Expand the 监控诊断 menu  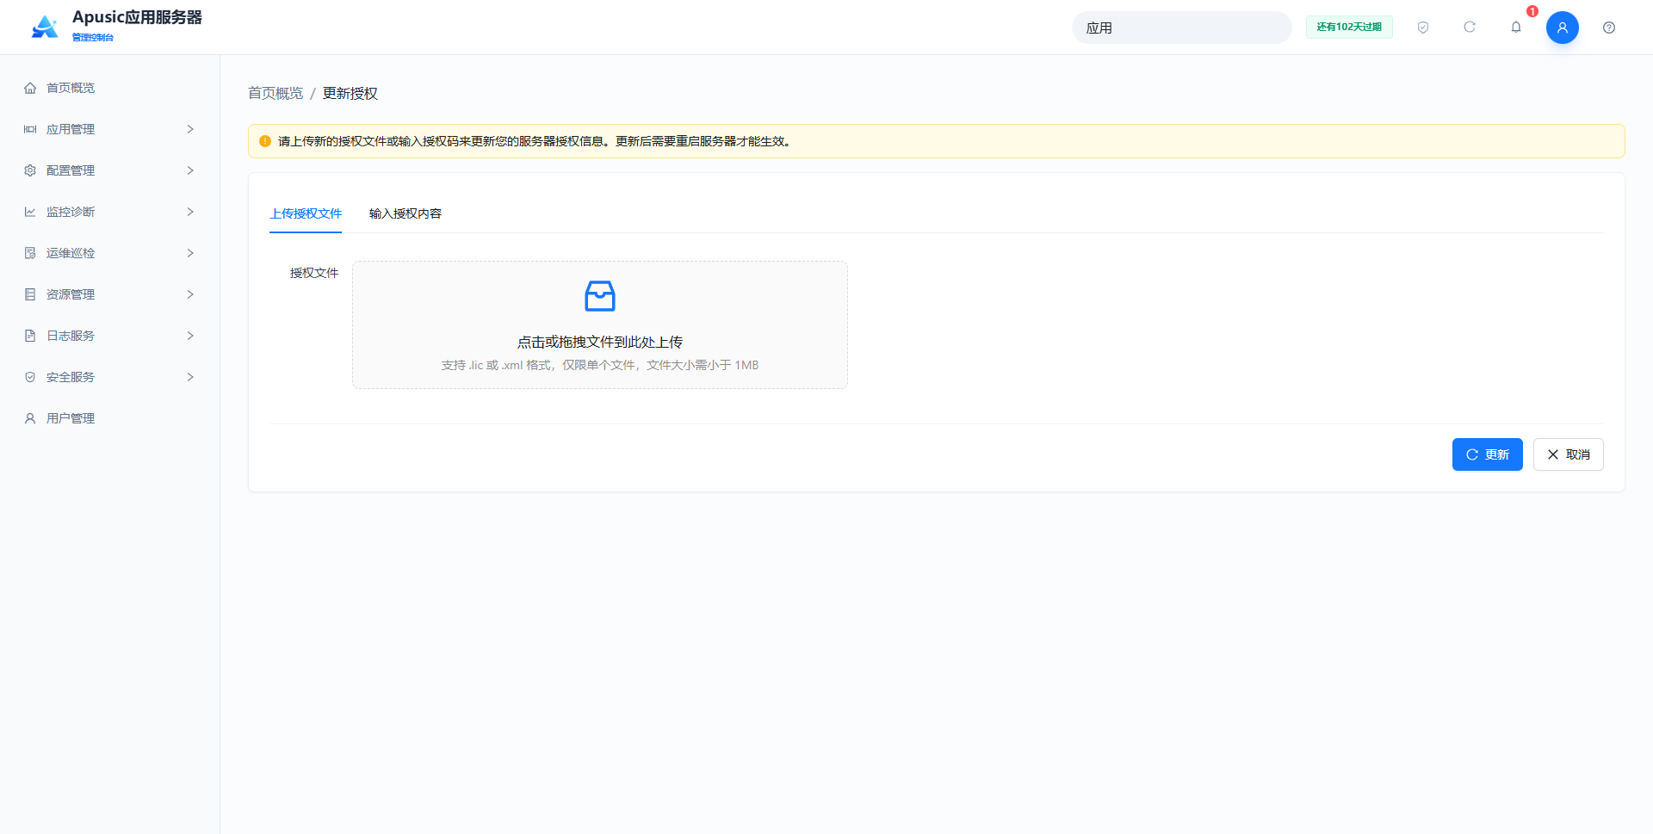coord(110,212)
